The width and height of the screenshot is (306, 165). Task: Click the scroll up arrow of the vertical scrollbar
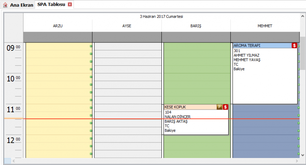[303, 16]
